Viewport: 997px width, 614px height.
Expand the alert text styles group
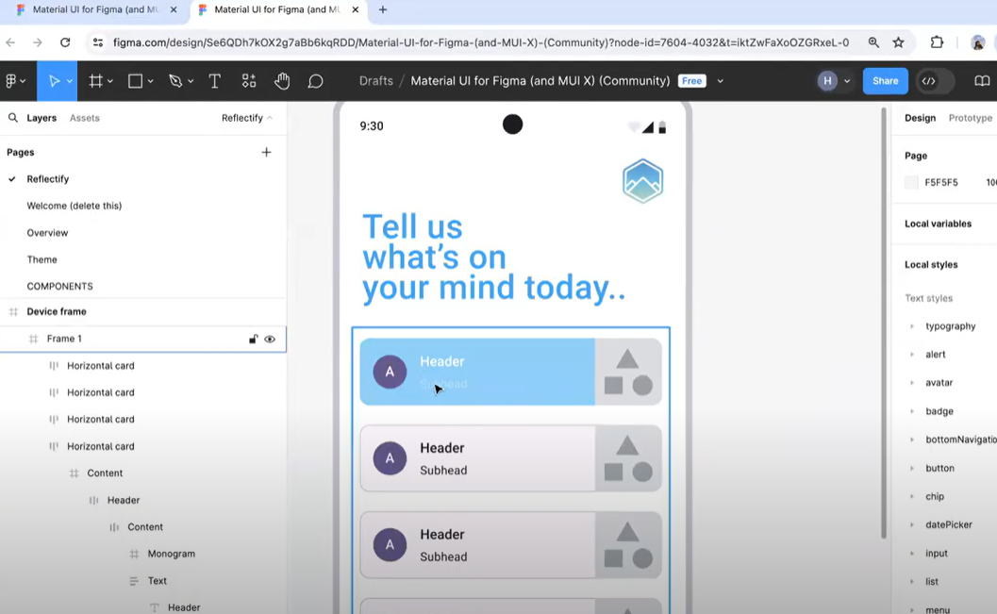(912, 354)
